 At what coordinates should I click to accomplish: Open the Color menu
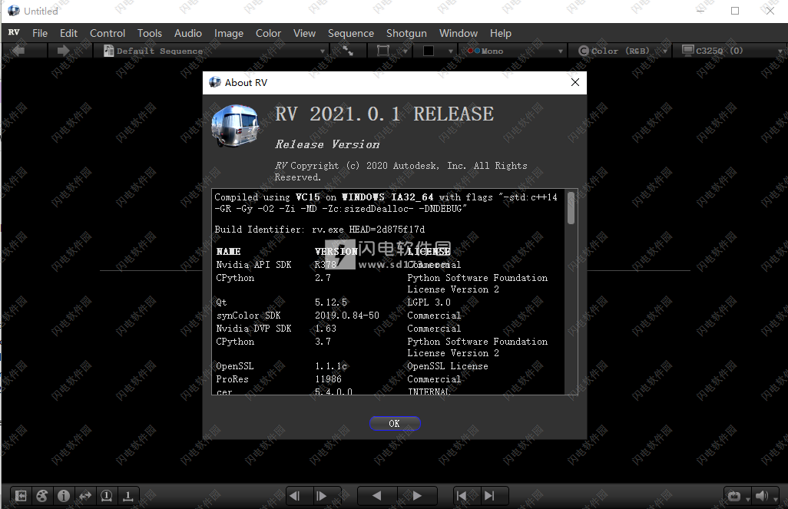pos(268,33)
